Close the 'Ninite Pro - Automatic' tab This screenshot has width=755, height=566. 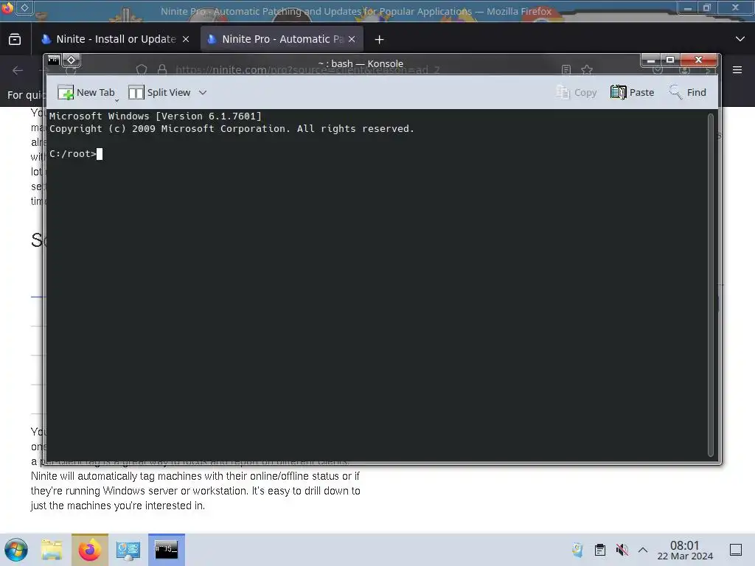click(x=352, y=40)
